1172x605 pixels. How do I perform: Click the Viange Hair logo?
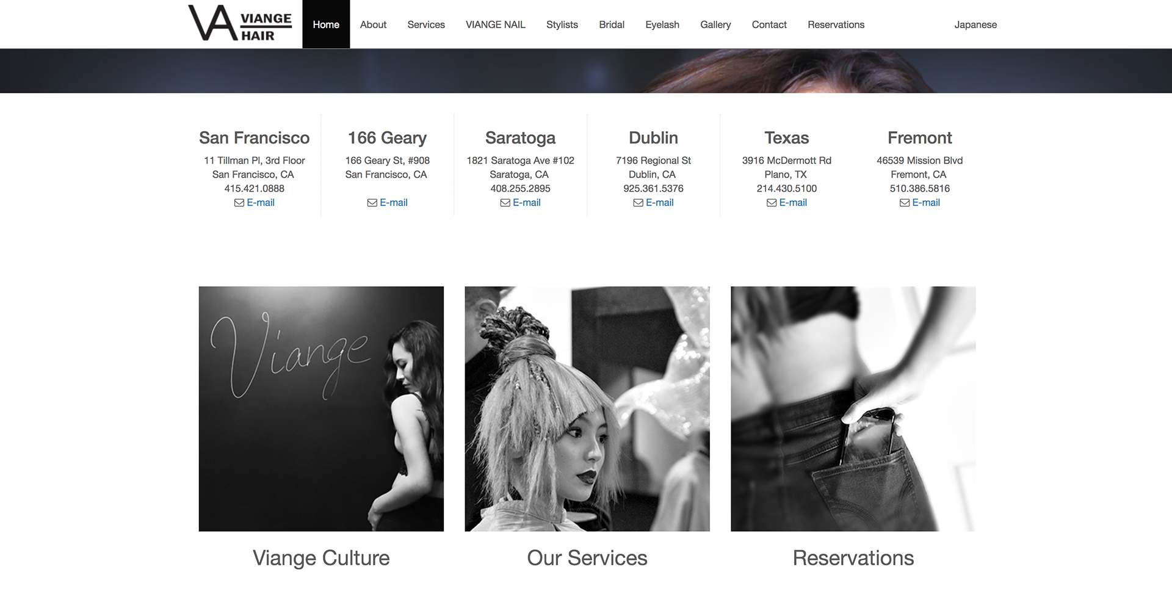(240, 24)
